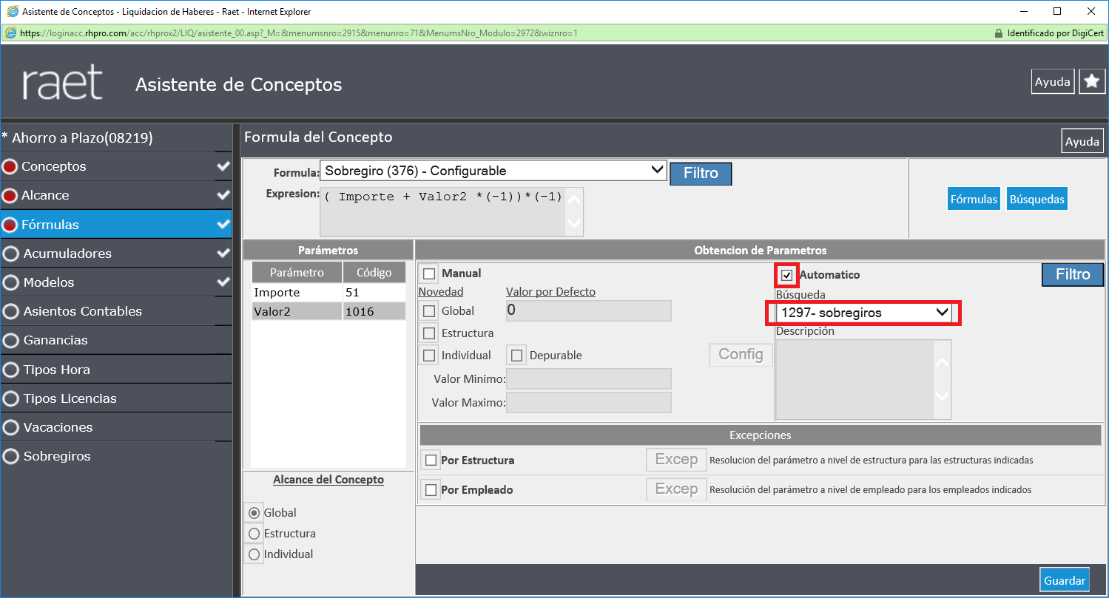The image size is (1109, 598).
Task: Enable the Manual checkbox
Action: (x=429, y=274)
